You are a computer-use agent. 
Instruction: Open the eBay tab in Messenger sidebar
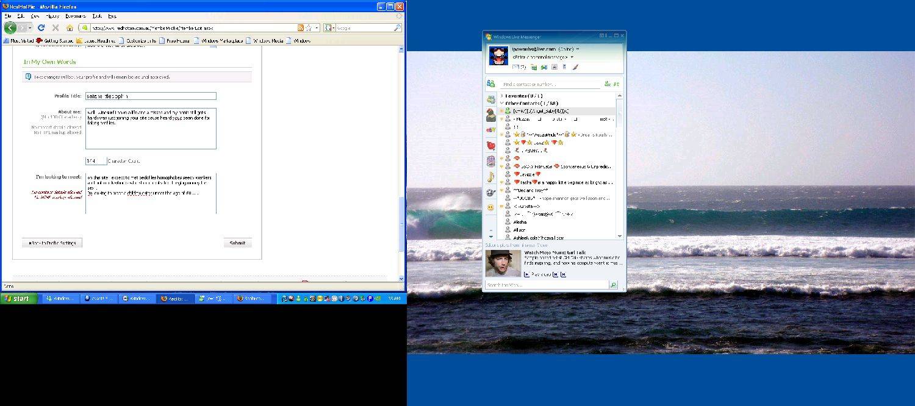click(x=490, y=130)
